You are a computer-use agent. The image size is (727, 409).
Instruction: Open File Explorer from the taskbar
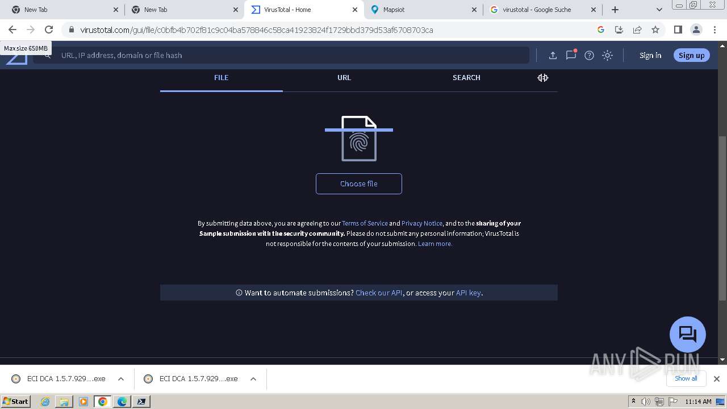click(x=64, y=402)
